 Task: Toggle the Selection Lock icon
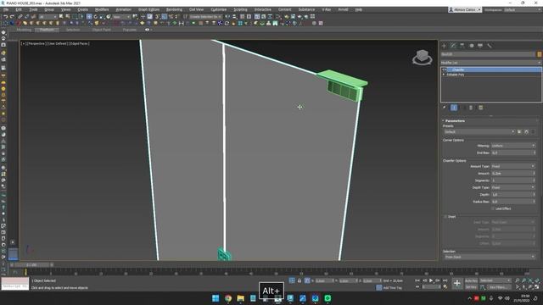299,280
